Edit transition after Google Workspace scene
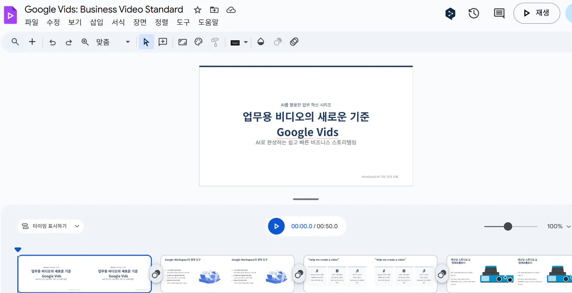572x293 pixels. tap(299, 275)
